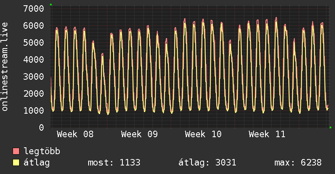Image resolution: width=335 pixels, height=174 pixels.
Task: Select the Week 09 axis label
Action: (139, 134)
